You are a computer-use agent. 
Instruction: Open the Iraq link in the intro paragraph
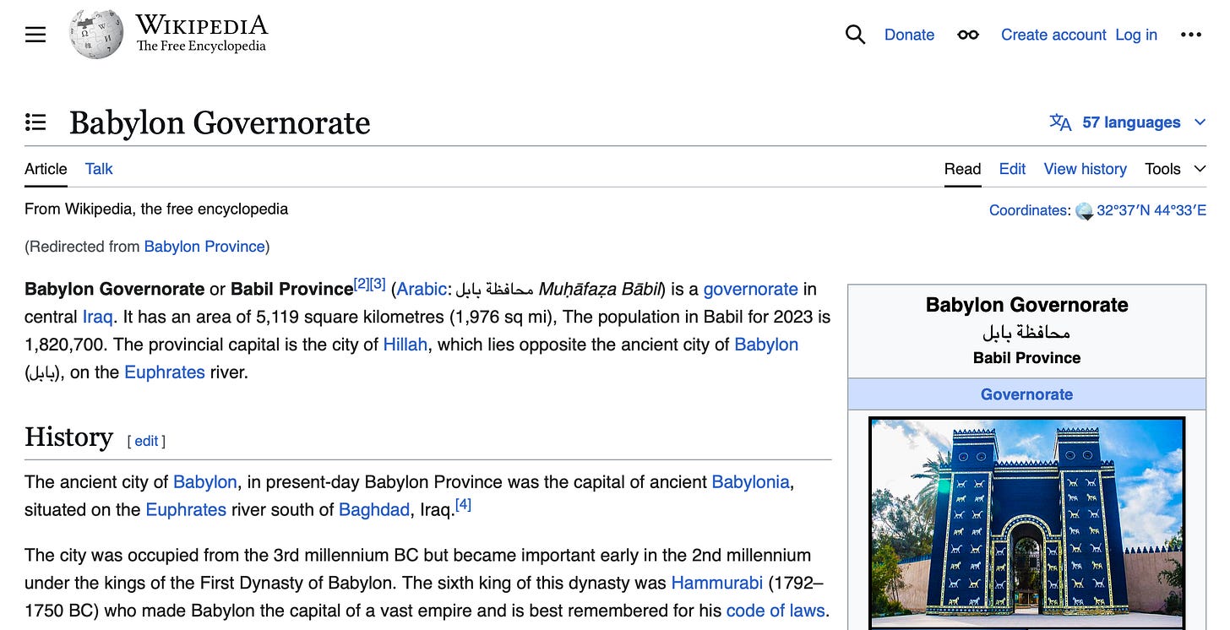97,318
